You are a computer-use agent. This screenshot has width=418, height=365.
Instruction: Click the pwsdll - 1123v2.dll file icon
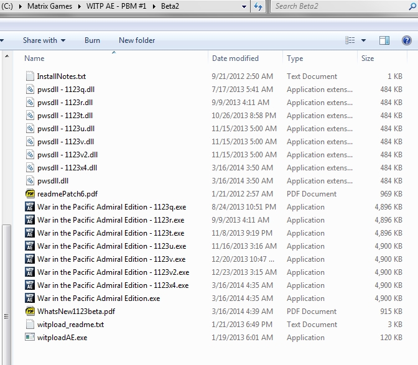(30, 155)
